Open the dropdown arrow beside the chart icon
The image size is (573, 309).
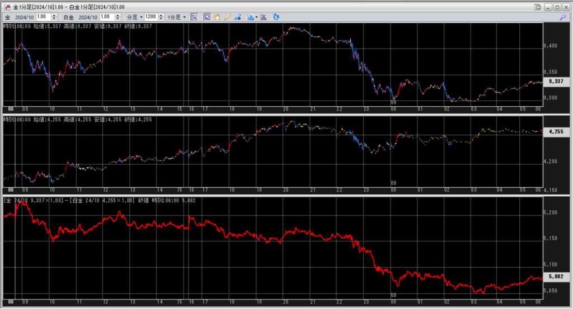(x=256, y=17)
